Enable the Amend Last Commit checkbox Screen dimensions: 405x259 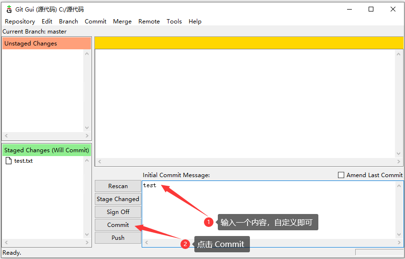(x=341, y=175)
